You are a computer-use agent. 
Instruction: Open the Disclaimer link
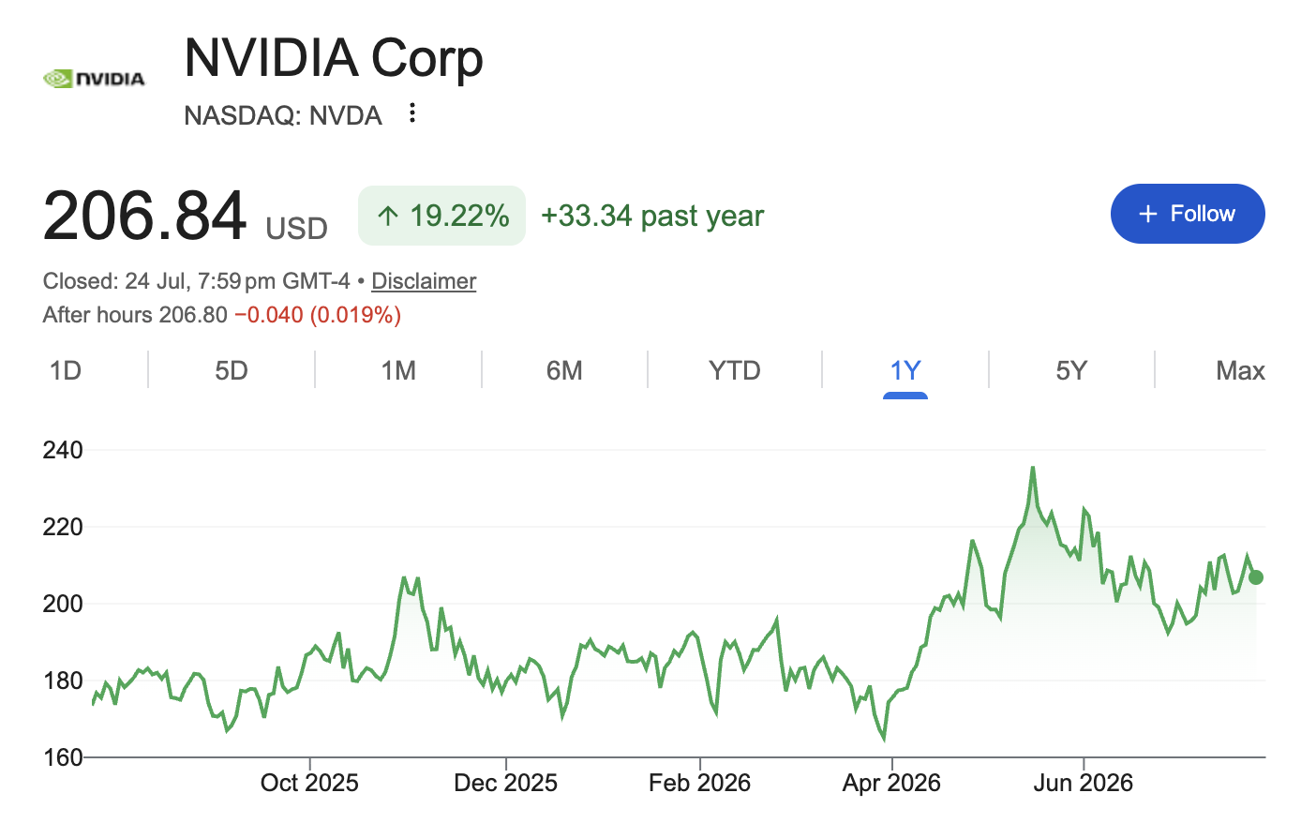pyautogui.click(x=424, y=281)
